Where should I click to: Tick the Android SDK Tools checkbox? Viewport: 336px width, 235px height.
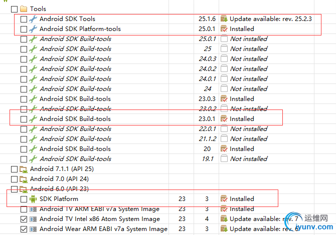click(24, 19)
